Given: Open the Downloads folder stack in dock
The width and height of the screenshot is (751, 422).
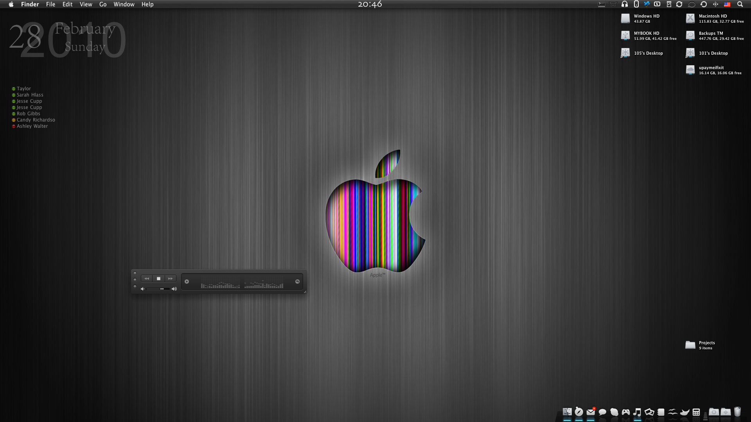Looking at the screenshot, I should pos(714,412).
